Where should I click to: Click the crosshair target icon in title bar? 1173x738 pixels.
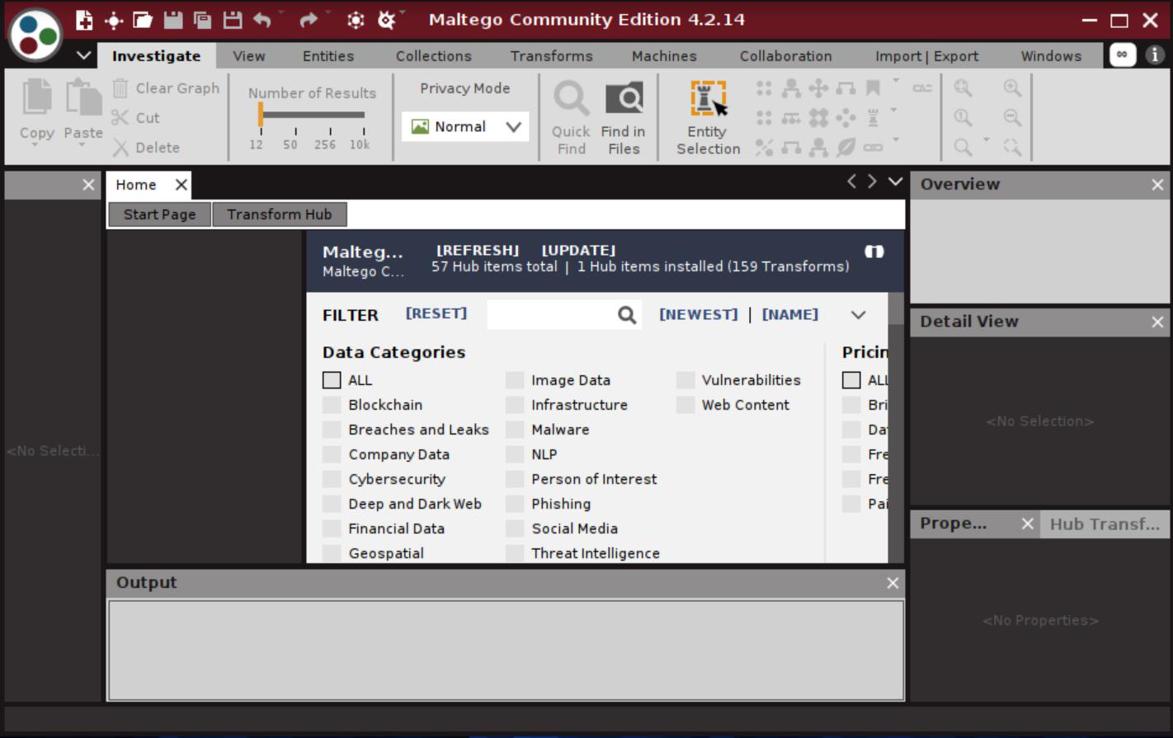coord(114,20)
